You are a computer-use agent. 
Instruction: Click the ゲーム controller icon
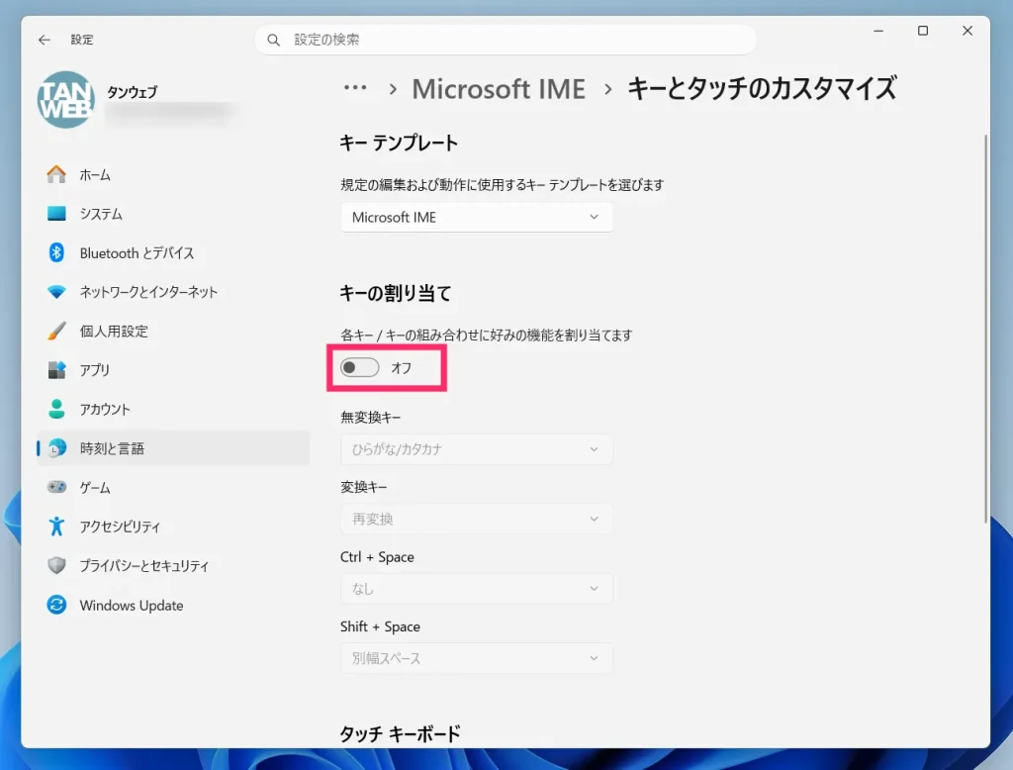point(56,487)
